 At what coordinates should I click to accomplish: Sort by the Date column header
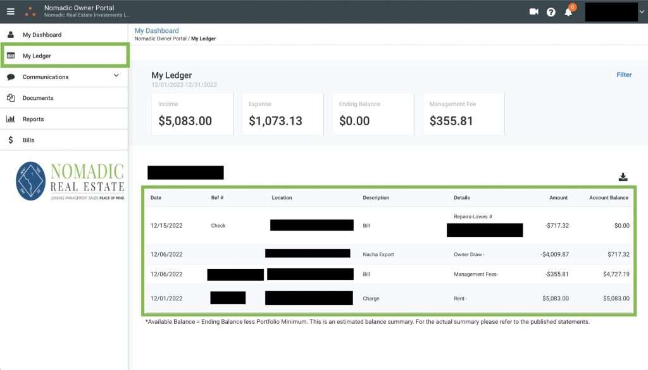[156, 197]
